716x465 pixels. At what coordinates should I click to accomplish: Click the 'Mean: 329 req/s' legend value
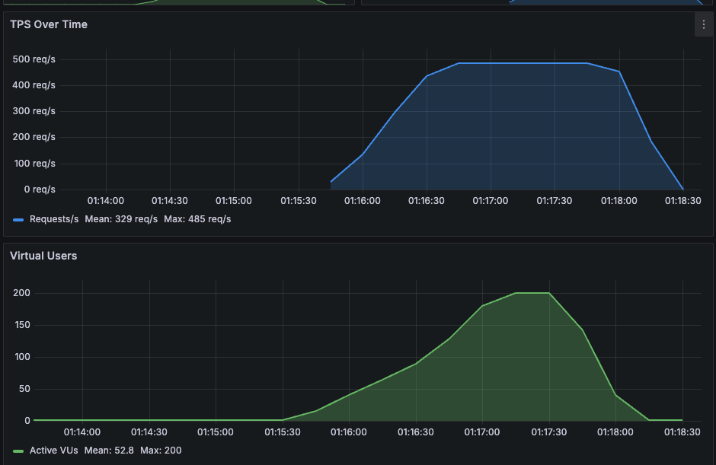tap(121, 219)
